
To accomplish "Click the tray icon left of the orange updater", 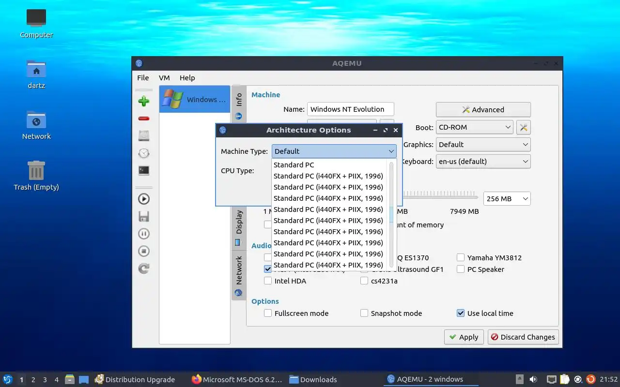I will pos(578,379).
